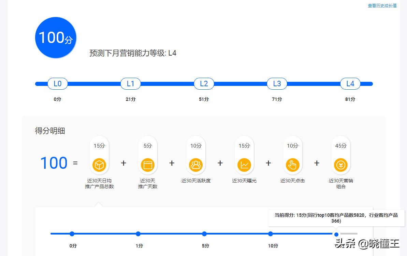This screenshot has height=256, width=407.
Task: Click the blue 100分 score circle
Action: [x=55, y=37]
